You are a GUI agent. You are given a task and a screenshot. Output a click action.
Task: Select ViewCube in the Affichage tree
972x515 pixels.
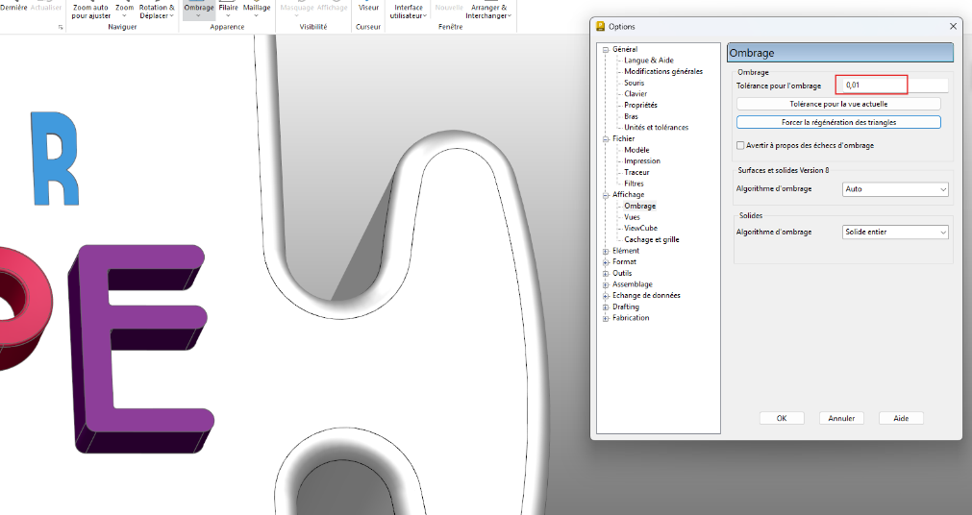[x=639, y=229]
